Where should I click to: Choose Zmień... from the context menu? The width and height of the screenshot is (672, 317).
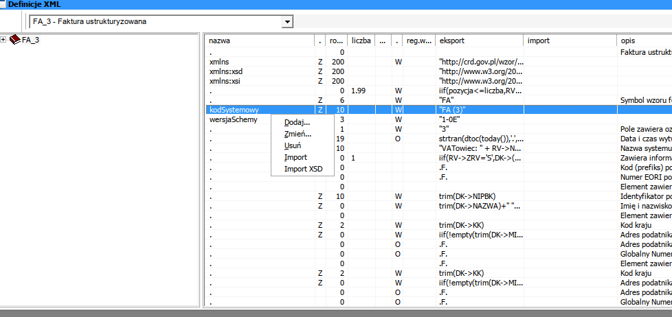coord(298,134)
